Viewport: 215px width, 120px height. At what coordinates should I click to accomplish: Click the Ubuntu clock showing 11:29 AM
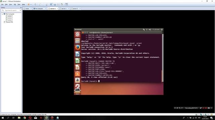[x=156, y=30]
